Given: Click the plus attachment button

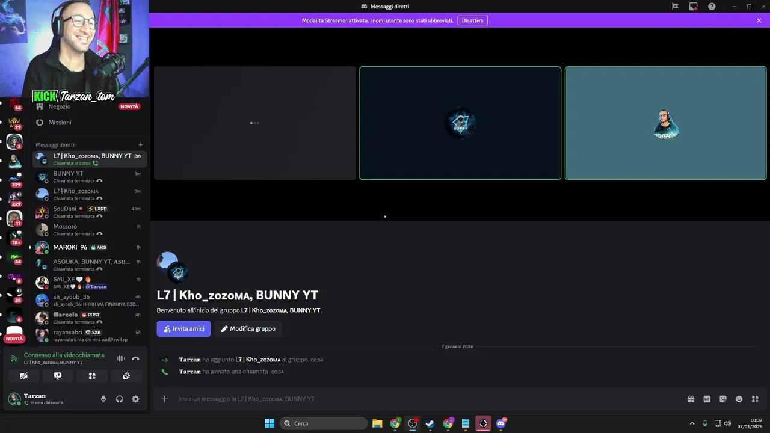Looking at the screenshot, I should point(165,399).
